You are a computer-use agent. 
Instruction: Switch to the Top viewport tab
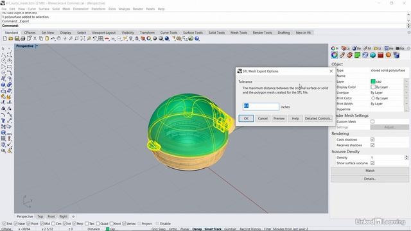pyautogui.click(x=40, y=216)
